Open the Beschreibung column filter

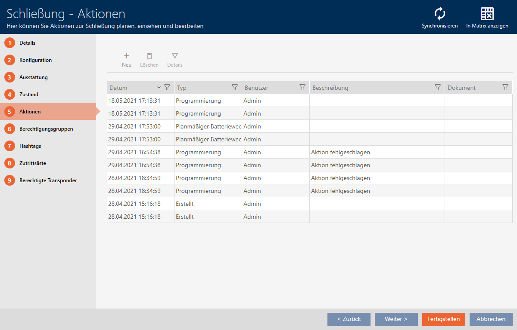(x=438, y=87)
